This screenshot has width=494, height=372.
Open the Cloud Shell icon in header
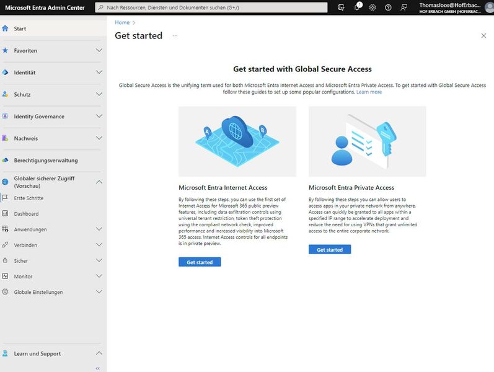(x=341, y=7)
